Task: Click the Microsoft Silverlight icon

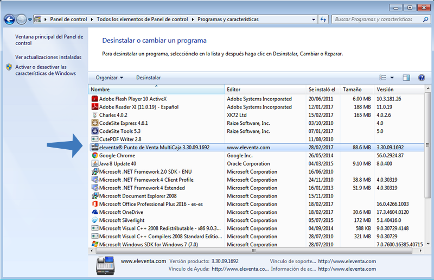Action: pyautogui.click(x=94, y=220)
